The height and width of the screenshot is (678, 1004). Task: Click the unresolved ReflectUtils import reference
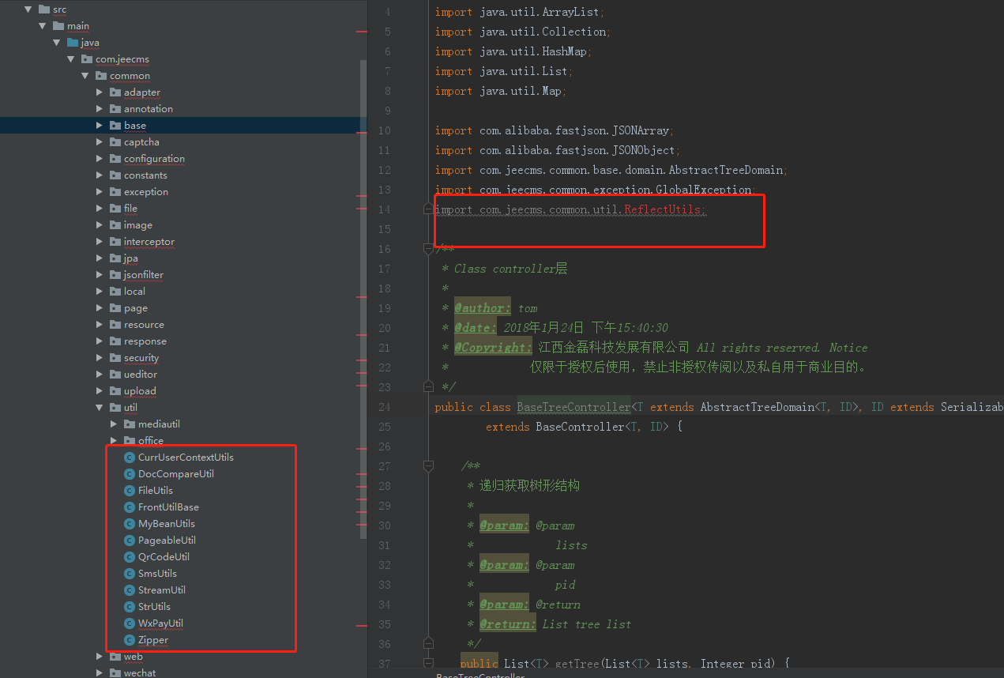(x=663, y=209)
